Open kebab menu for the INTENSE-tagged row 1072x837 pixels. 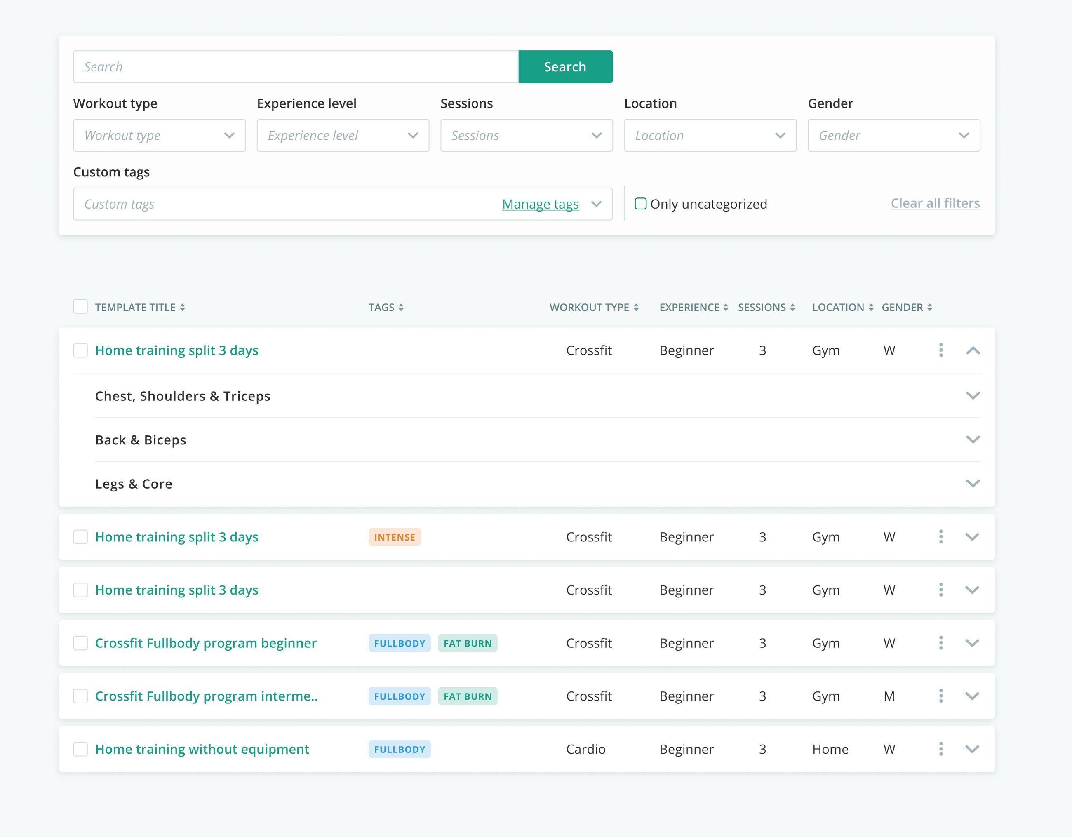click(x=940, y=536)
